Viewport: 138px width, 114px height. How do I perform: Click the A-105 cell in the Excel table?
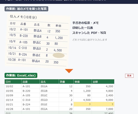(31, 95)
